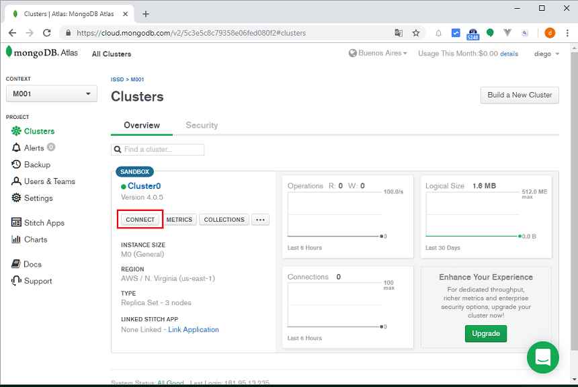The image size is (578, 387).
Task: Open Alerts in the sidebar
Action: point(33,148)
